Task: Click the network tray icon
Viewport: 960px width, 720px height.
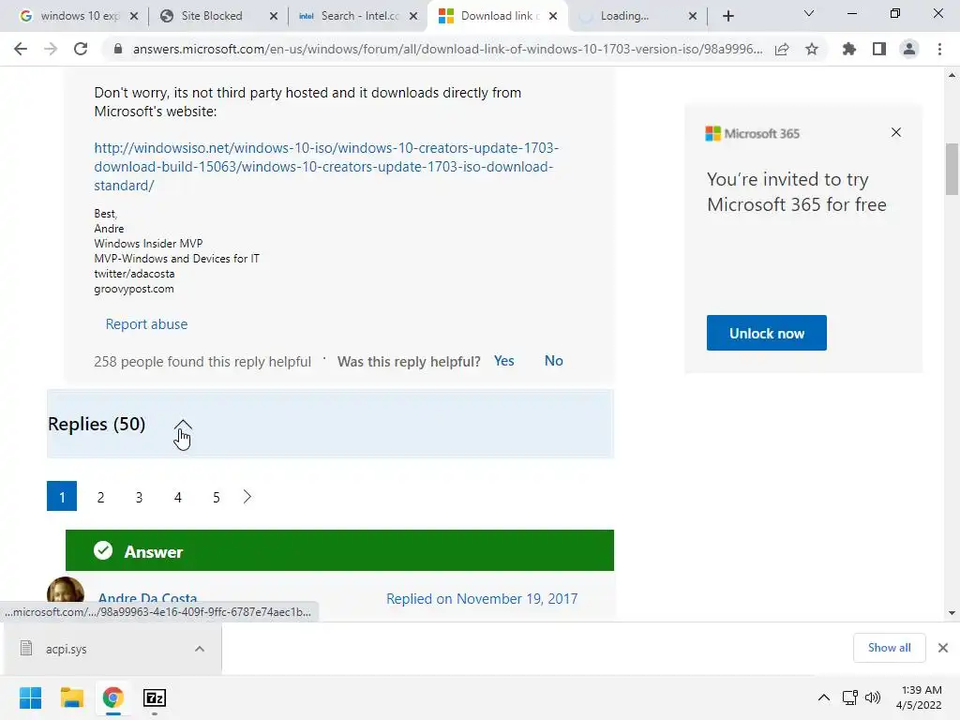Action: pyautogui.click(x=849, y=697)
